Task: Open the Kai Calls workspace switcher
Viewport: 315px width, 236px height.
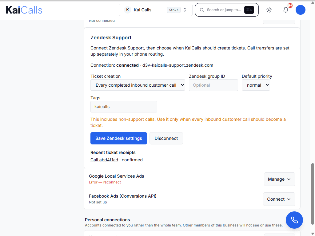Action: [155, 10]
